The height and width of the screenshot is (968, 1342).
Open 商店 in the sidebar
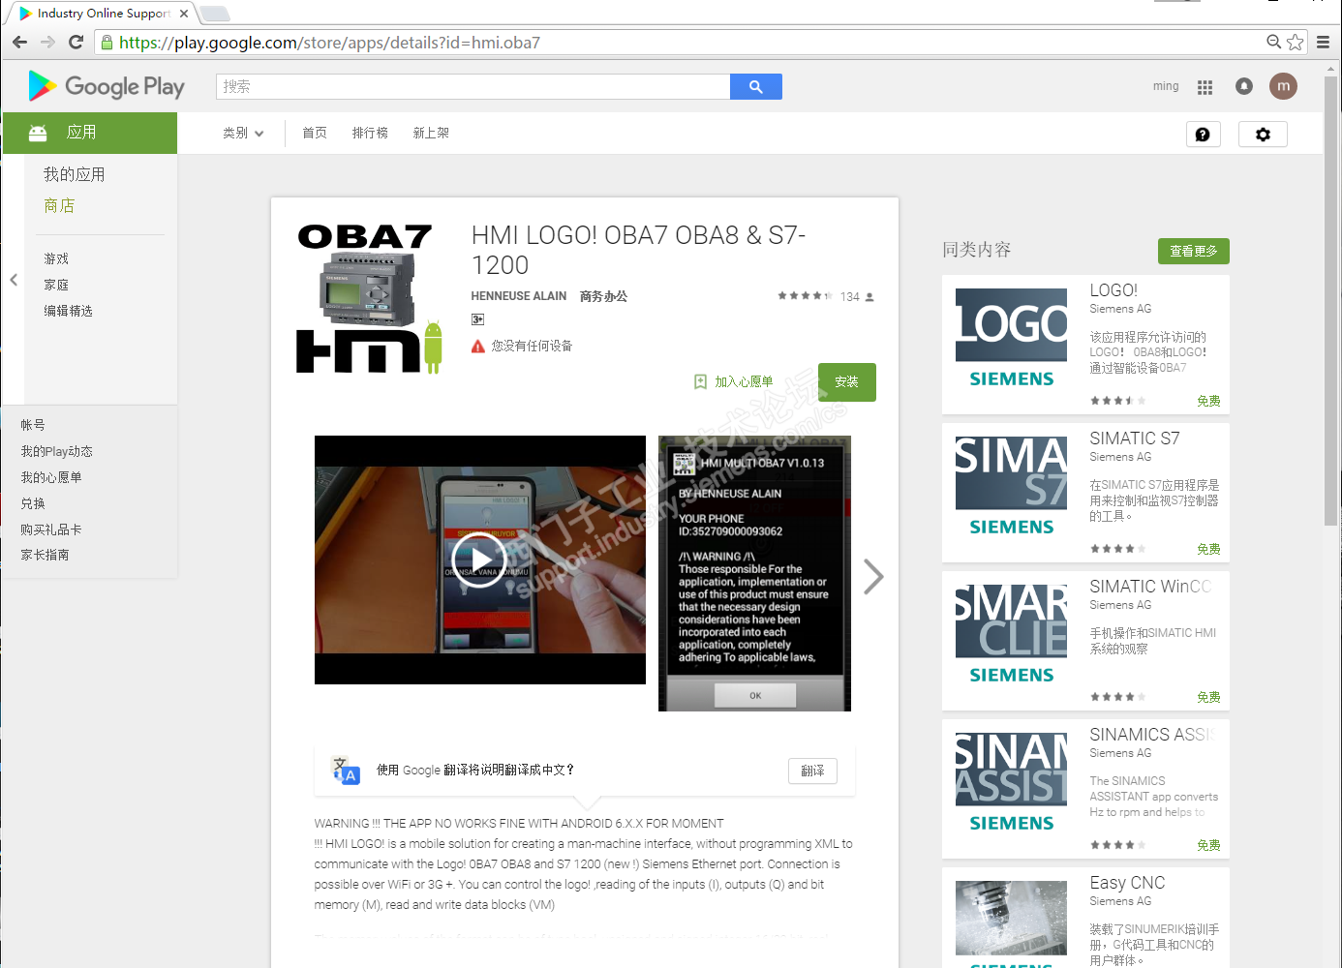click(59, 205)
